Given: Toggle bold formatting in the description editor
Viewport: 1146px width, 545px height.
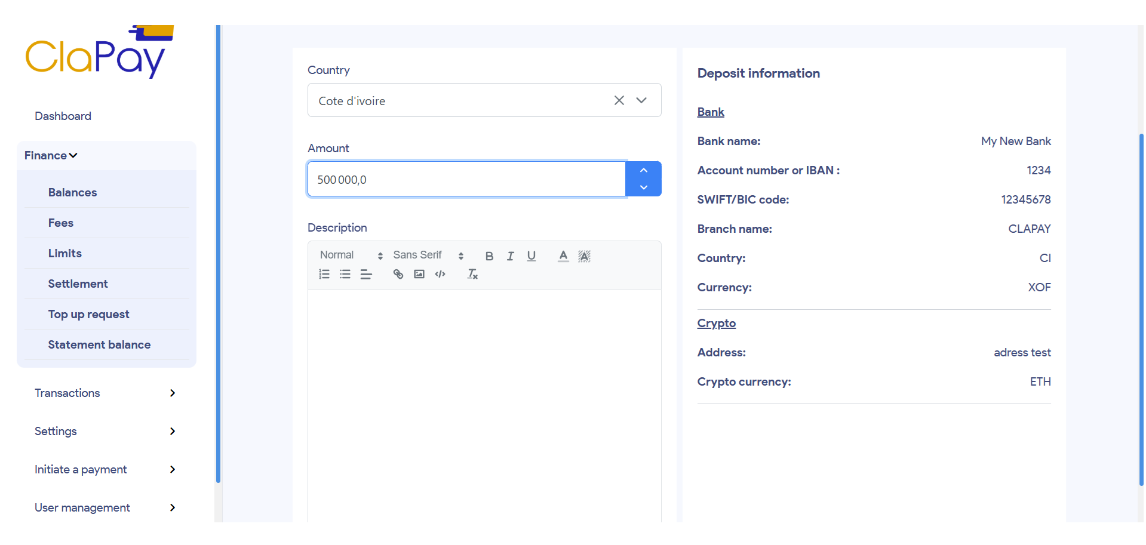Looking at the screenshot, I should 489,256.
